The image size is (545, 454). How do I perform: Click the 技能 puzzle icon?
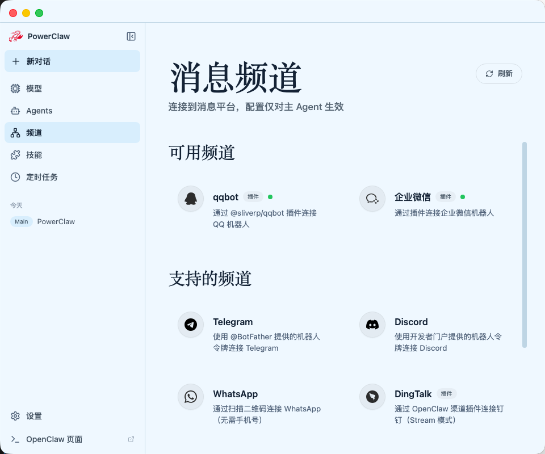tap(16, 154)
